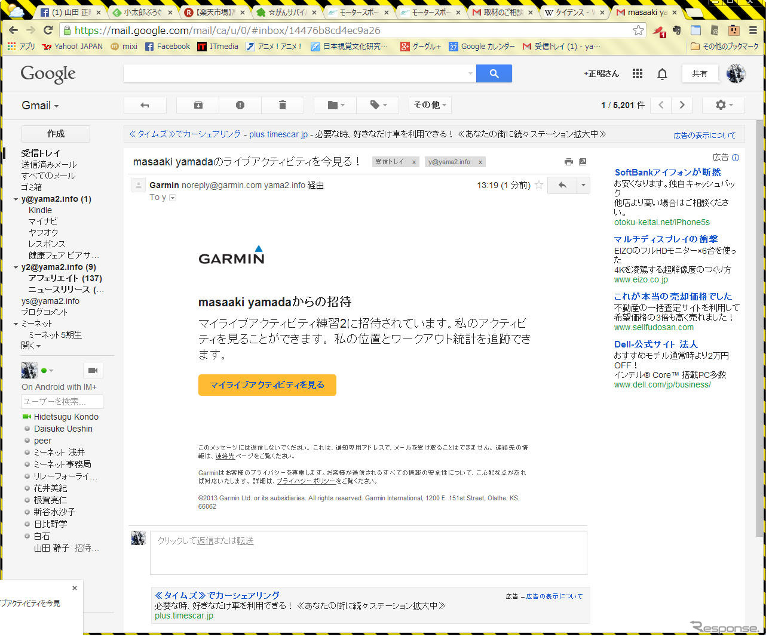Switch to the 山田 Facebook browser tab

[x=70, y=12]
